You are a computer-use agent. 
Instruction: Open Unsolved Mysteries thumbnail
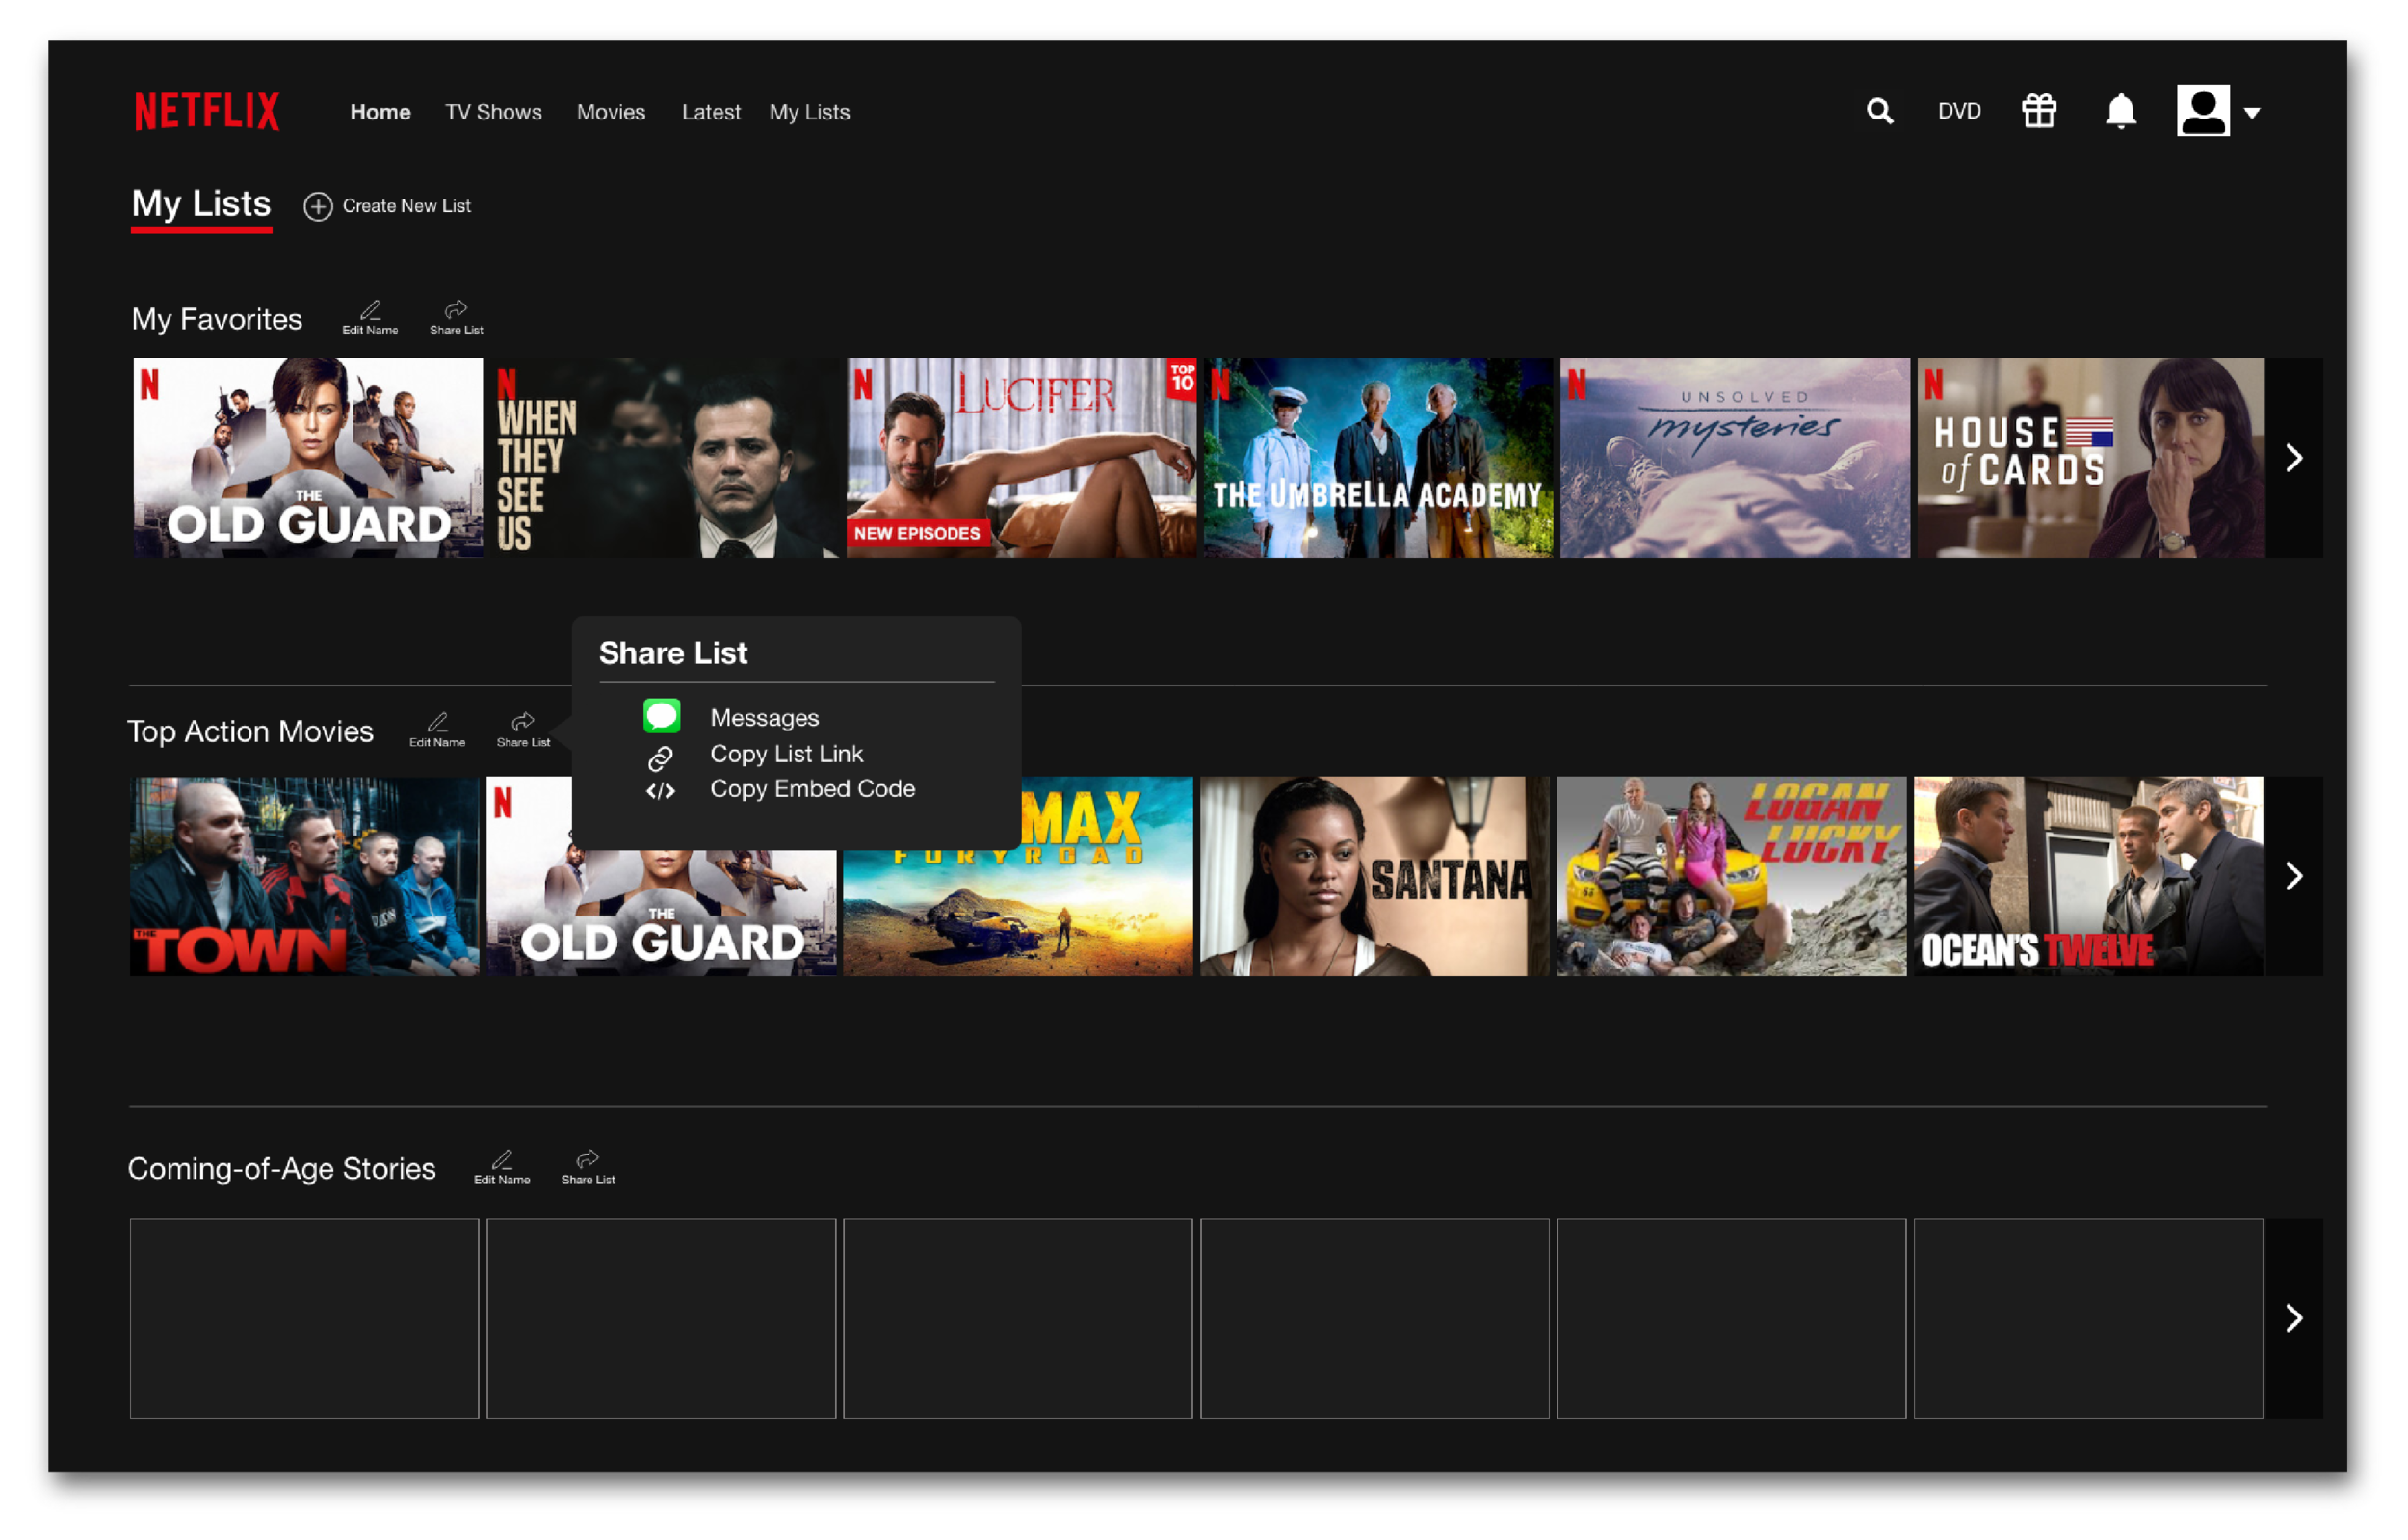point(1734,459)
